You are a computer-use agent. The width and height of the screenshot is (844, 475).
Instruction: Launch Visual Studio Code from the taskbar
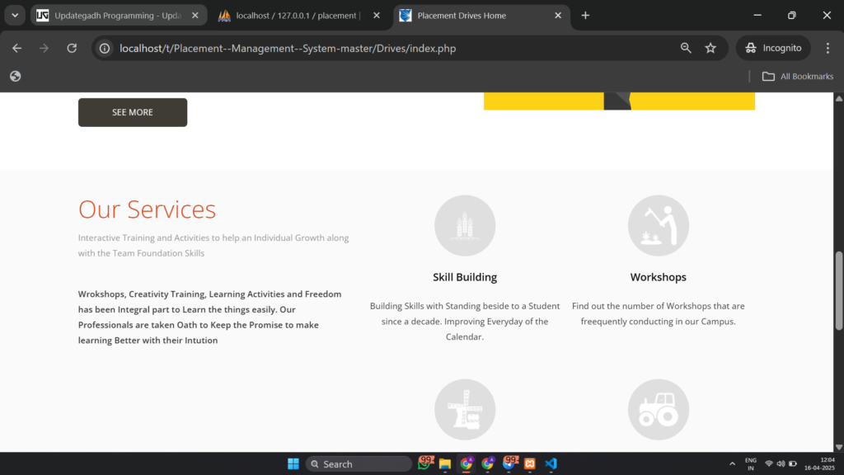point(551,463)
